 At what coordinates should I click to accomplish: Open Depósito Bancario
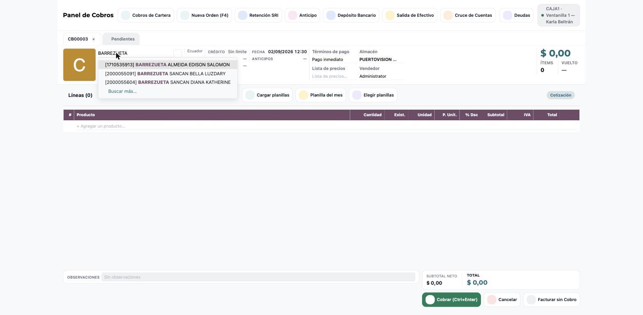point(351,15)
